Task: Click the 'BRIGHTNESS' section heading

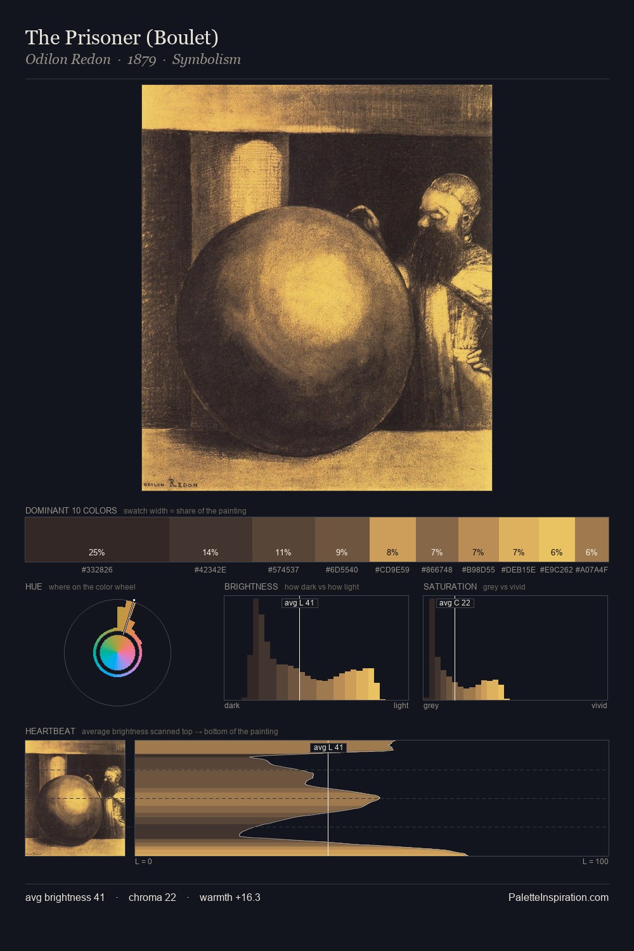Action: (x=251, y=586)
